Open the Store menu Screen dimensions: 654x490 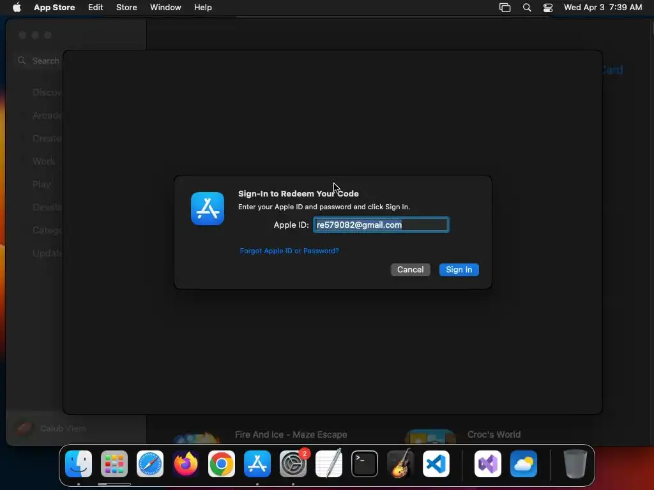(x=126, y=8)
